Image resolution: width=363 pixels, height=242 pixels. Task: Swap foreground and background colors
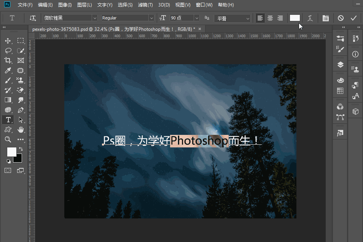21,149
